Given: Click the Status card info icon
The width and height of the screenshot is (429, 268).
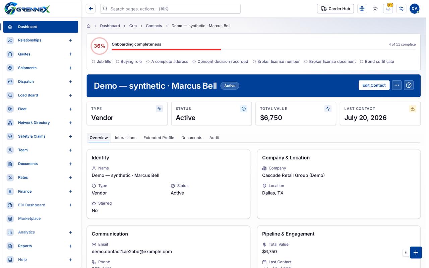Looking at the screenshot, I should click(244, 109).
